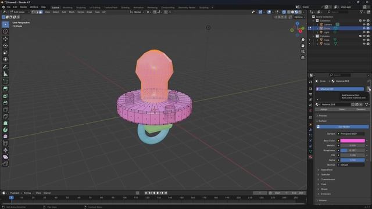This screenshot has width=372, height=209.
Task: Pick the Scale tool
Action: tap(5, 52)
